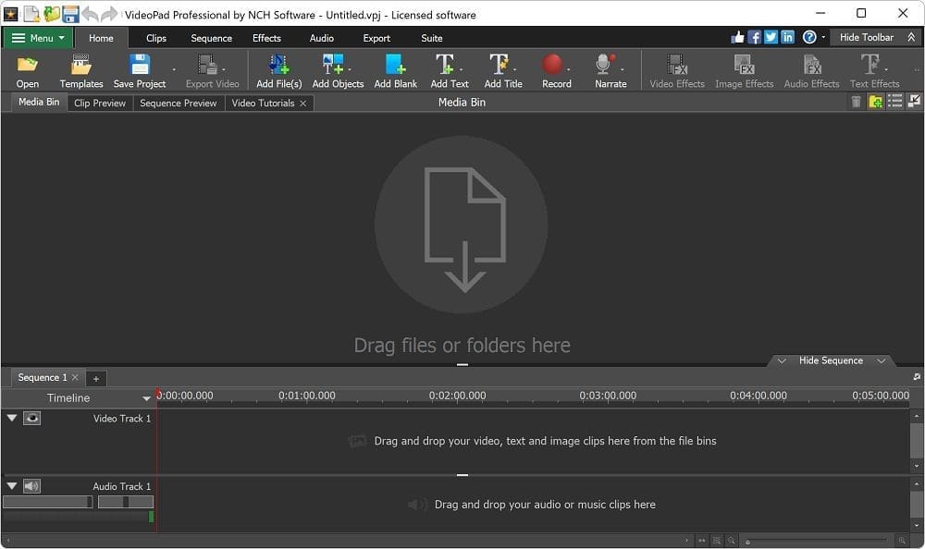The image size is (925, 549).
Task: Open the Effects ribbon tab
Action: click(266, 38)
